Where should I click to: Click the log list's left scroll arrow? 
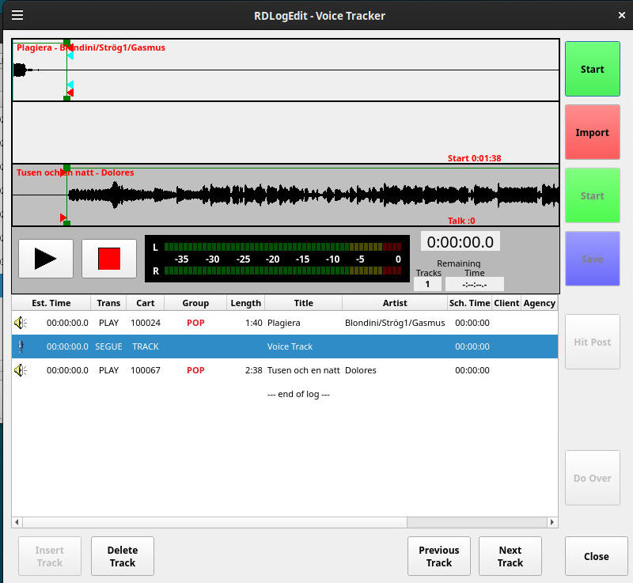[17, 522]
